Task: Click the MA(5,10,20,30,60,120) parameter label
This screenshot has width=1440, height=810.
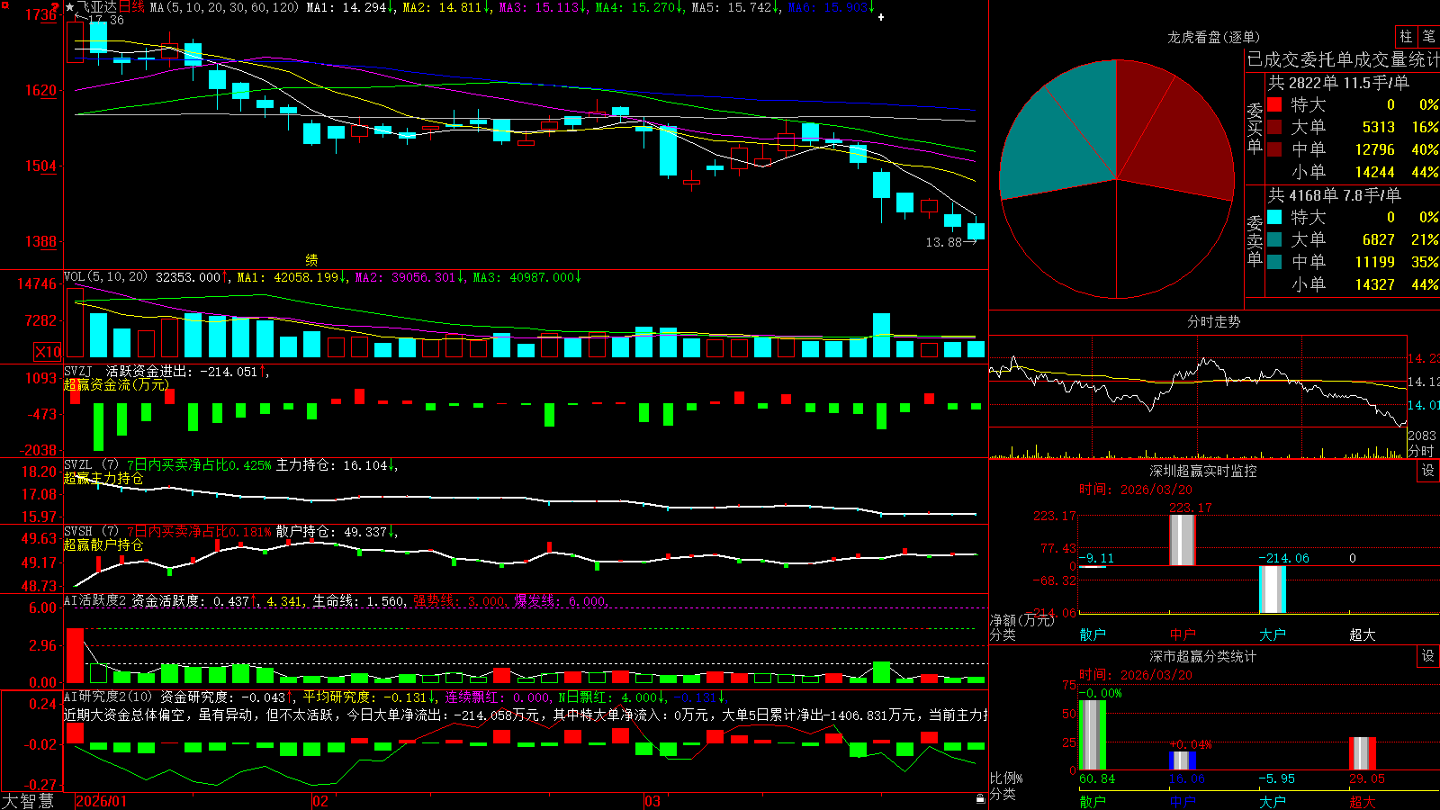Action: click(x=224, y=7)
